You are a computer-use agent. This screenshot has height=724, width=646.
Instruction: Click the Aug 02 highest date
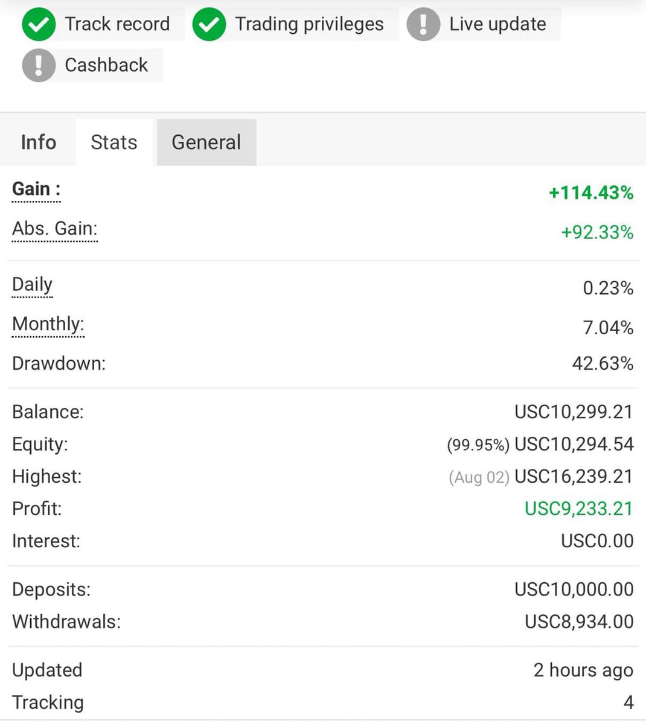point(479,477)
